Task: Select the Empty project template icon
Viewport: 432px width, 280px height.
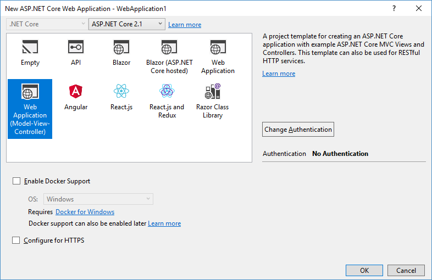Action: coord(30,47)
